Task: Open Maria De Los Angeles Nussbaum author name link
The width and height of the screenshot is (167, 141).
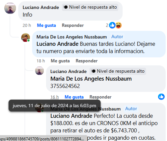Action: click(x=72, y=37)
